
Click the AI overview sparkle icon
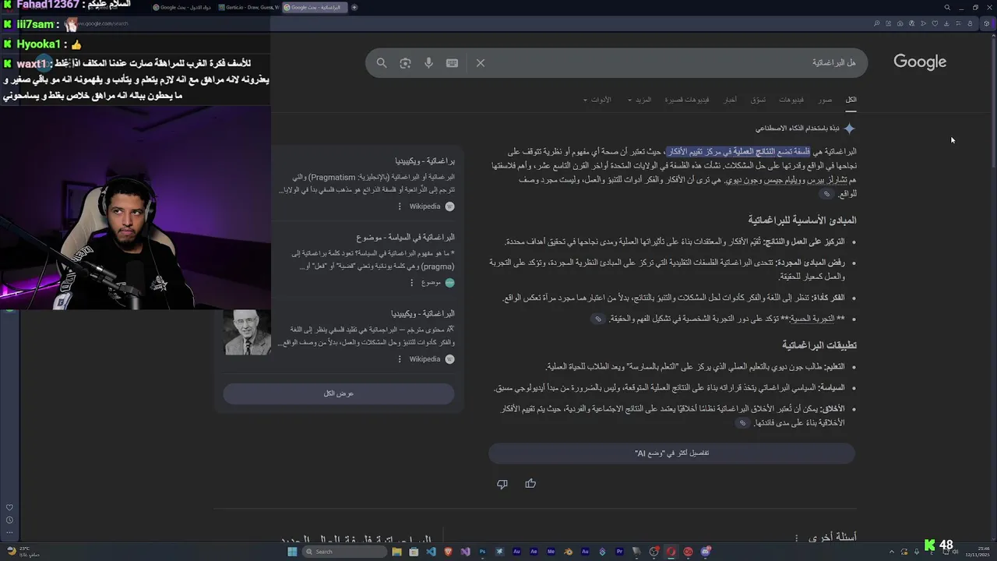[x=850, y=128]
